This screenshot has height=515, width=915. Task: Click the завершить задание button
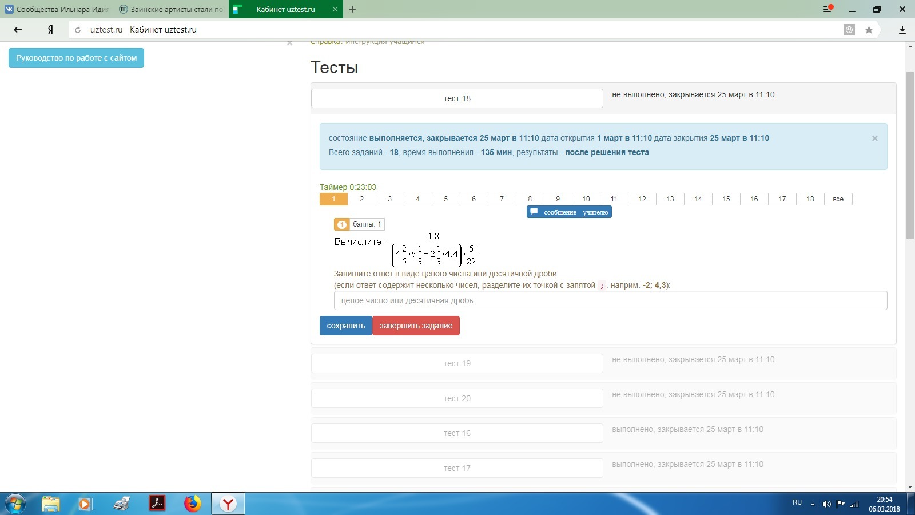416,326
